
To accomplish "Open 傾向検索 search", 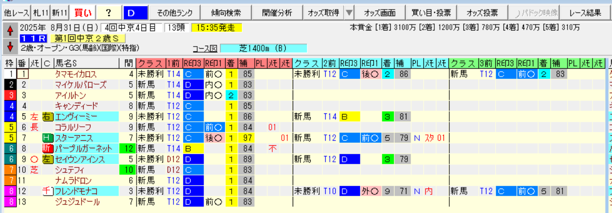I will 226,13.
